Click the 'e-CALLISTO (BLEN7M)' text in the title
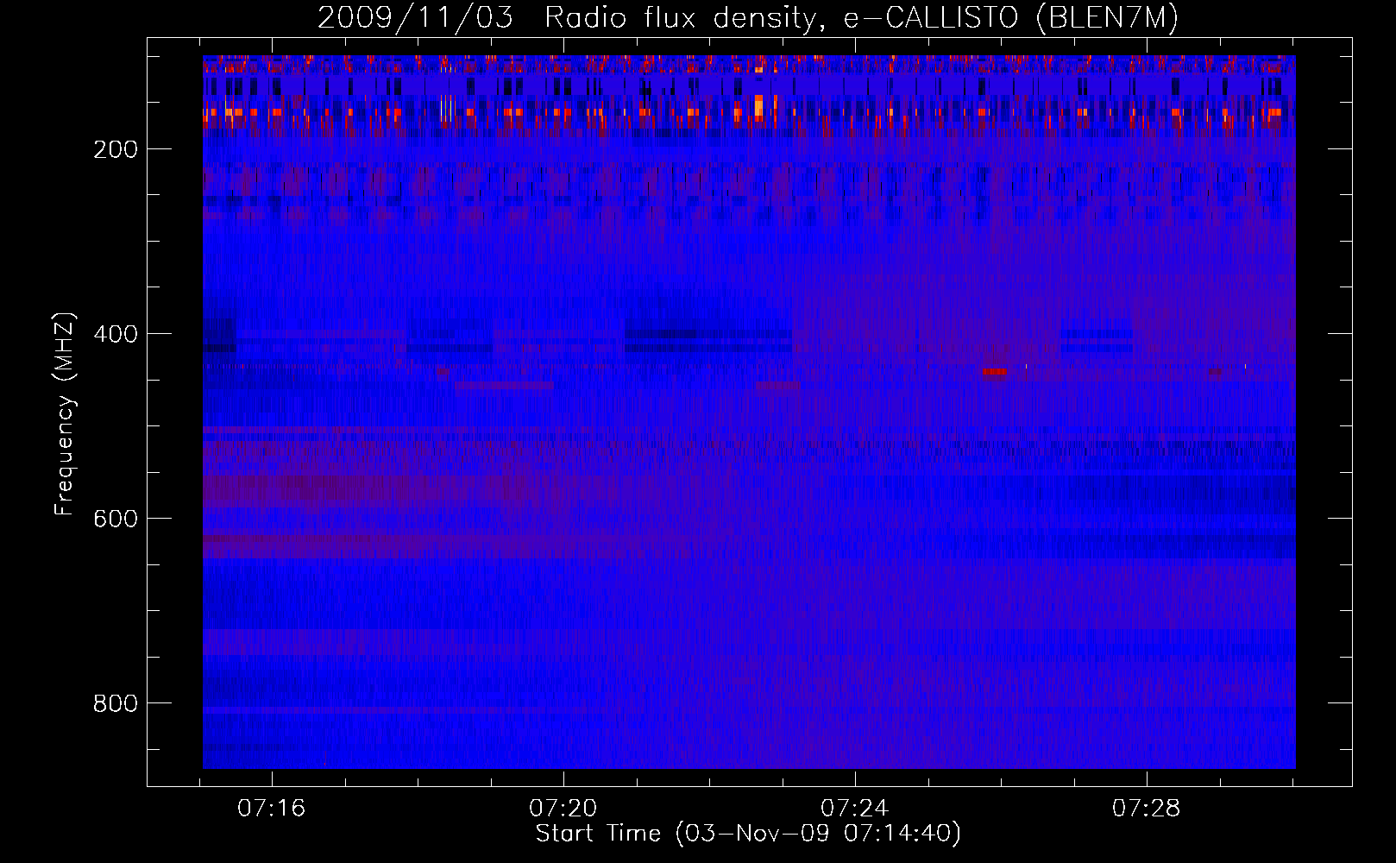This screenshot has width=1396, height=863. [x=1011, y=18]
